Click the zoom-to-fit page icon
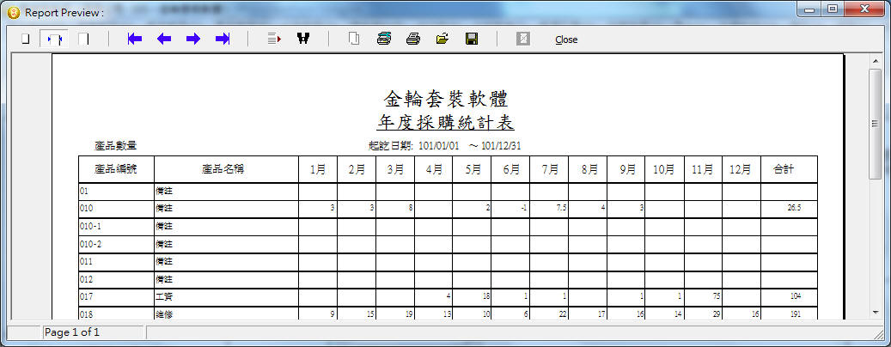This screenshot has width=891, height=347. point(25,40)
